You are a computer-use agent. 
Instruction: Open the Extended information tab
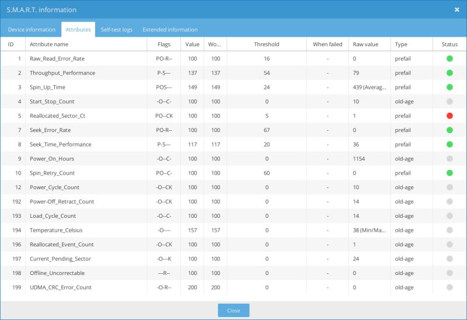click(x=170, y=30)
